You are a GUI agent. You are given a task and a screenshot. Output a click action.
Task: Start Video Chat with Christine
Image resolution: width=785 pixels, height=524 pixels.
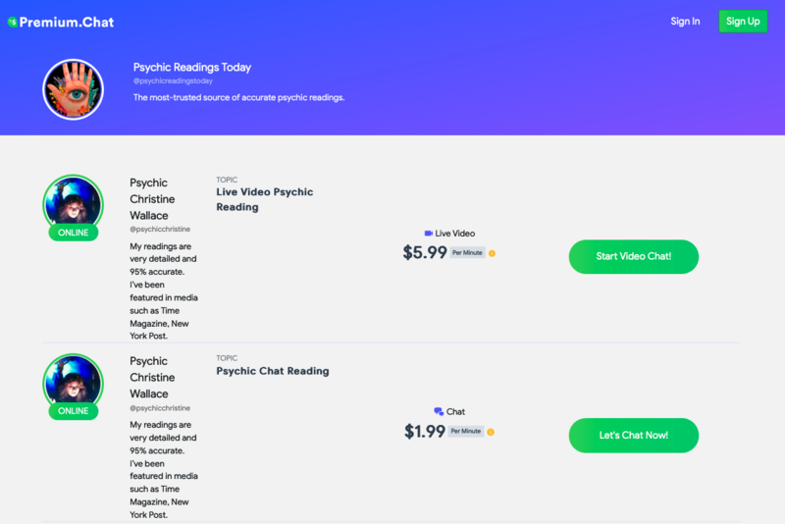[x=633, y=257]
